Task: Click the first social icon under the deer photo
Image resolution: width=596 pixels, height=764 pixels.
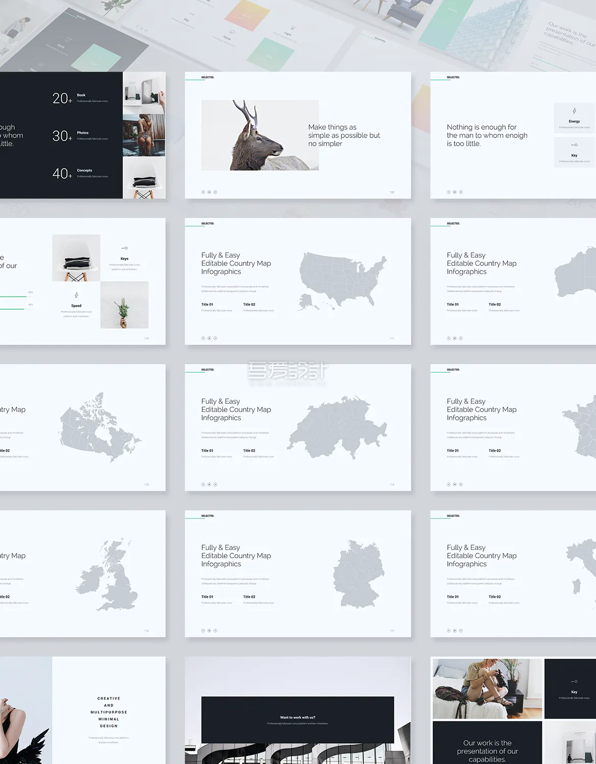Action: pos(203,192)
